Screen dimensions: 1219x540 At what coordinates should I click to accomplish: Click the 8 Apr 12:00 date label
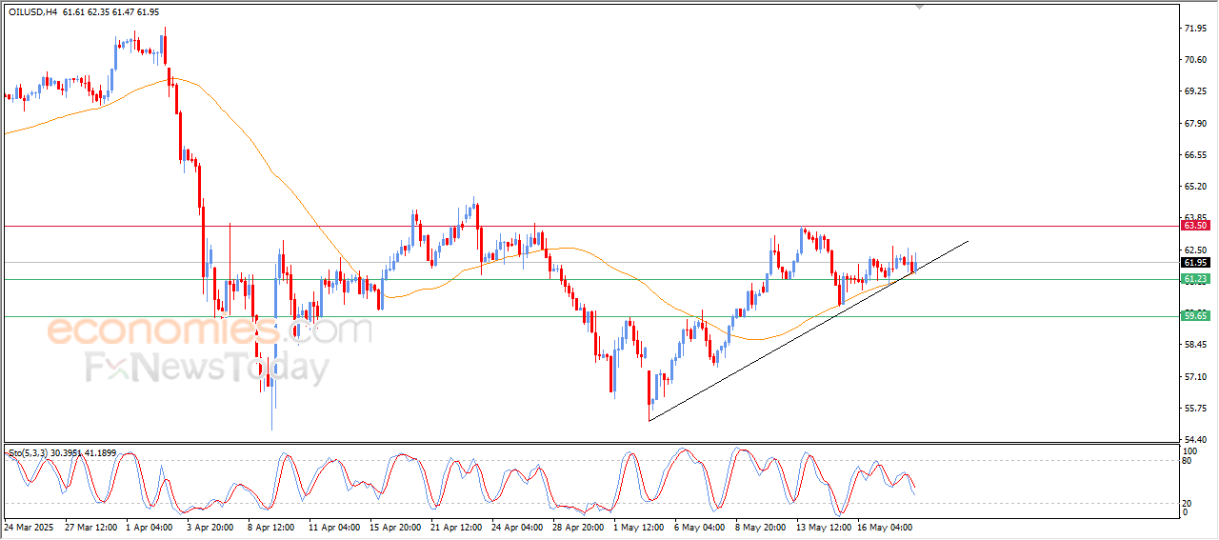[271, 526]
